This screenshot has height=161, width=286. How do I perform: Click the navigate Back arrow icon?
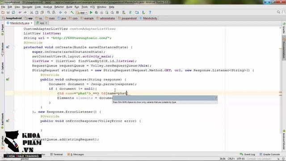[60, 13]
